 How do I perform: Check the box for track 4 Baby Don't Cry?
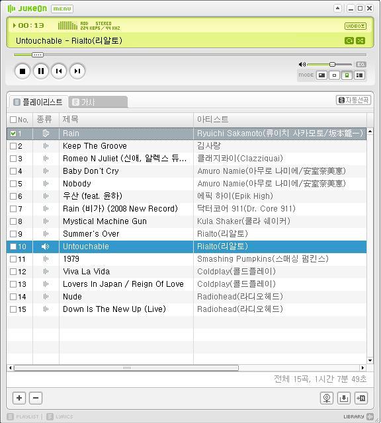(13, 171)
